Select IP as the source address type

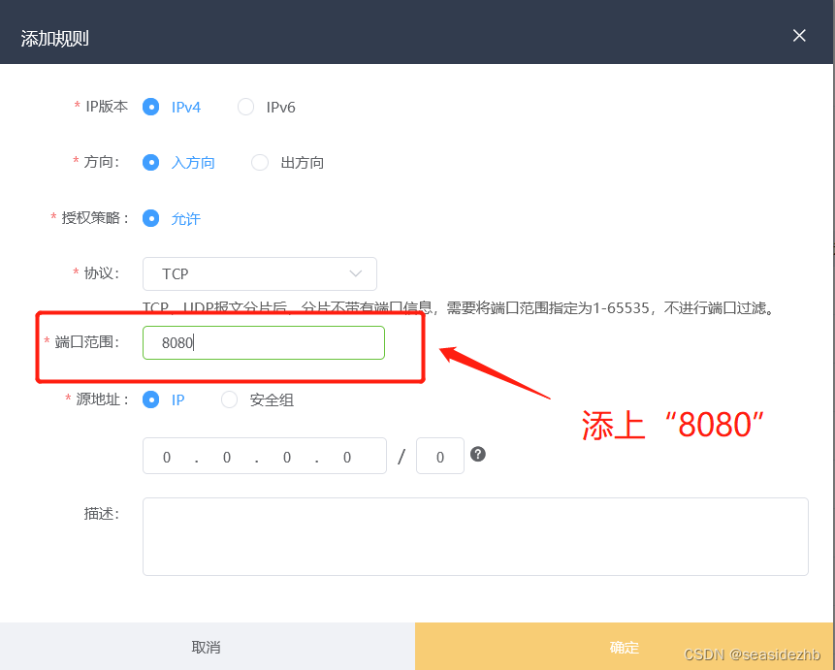tap(151, 399)
